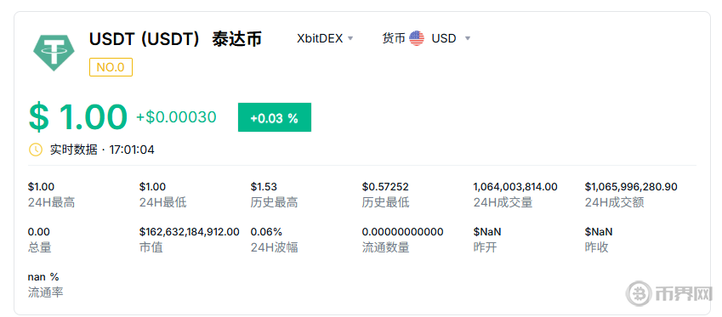Image resolution: width=722 pixels, height=317 pixels.
Task: Click the 实时数据 timestamp text
Action: pos(102,150)
